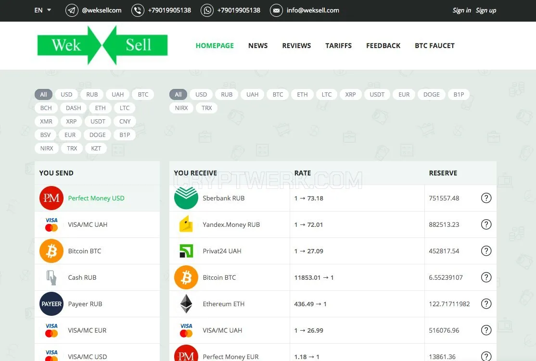Viewport: 536px width, 361px height.
Task: Toggle the USD filter in send currencies
Action: pyautogui.click(x=66, y=95)
